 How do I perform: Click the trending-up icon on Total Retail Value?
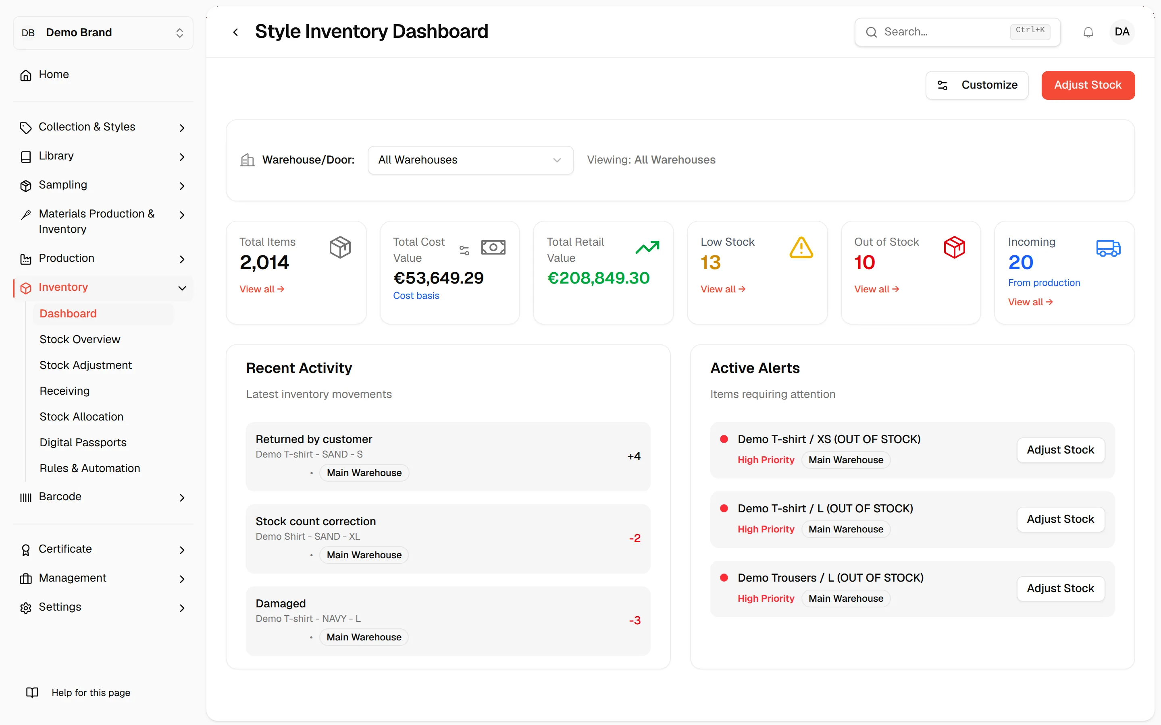(x=647, y=247)
